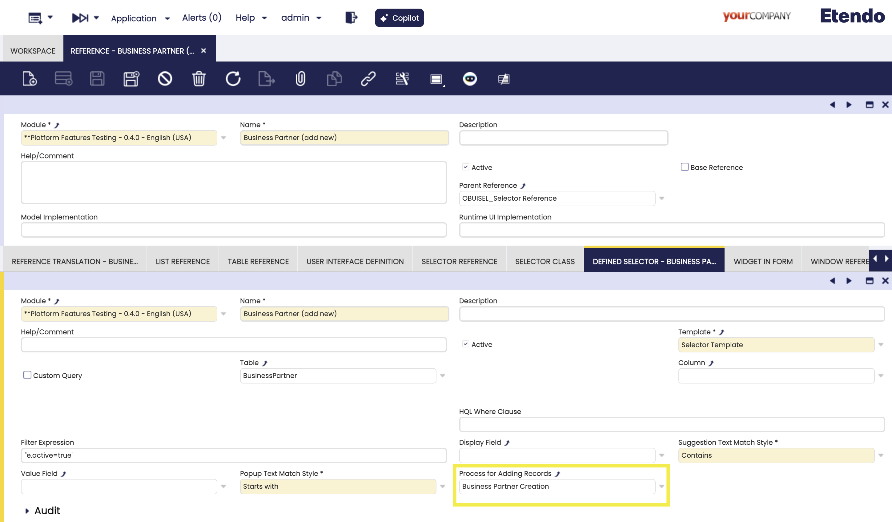Expand the Audit section
This screenshot has width=892, height=522.
pyautogui.click(x=27, y=511)
